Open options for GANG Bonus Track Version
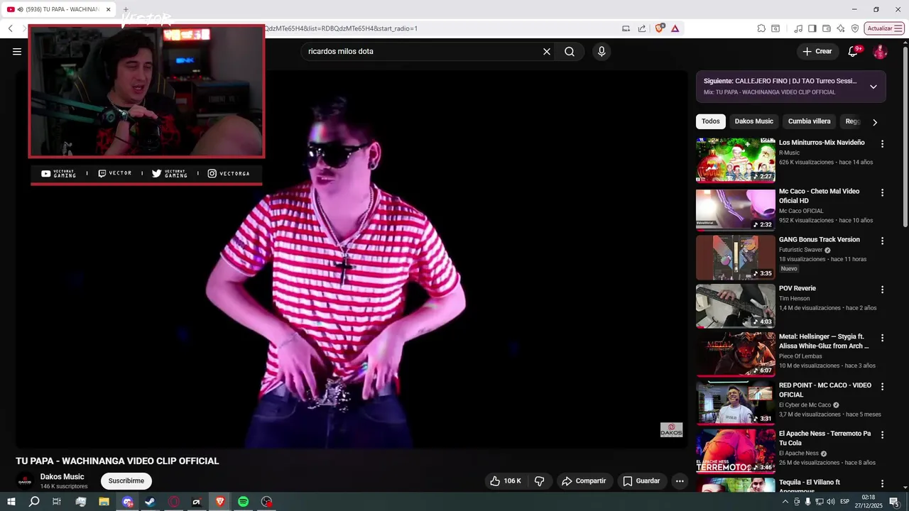The image size is (909, 511). point(883,241)
